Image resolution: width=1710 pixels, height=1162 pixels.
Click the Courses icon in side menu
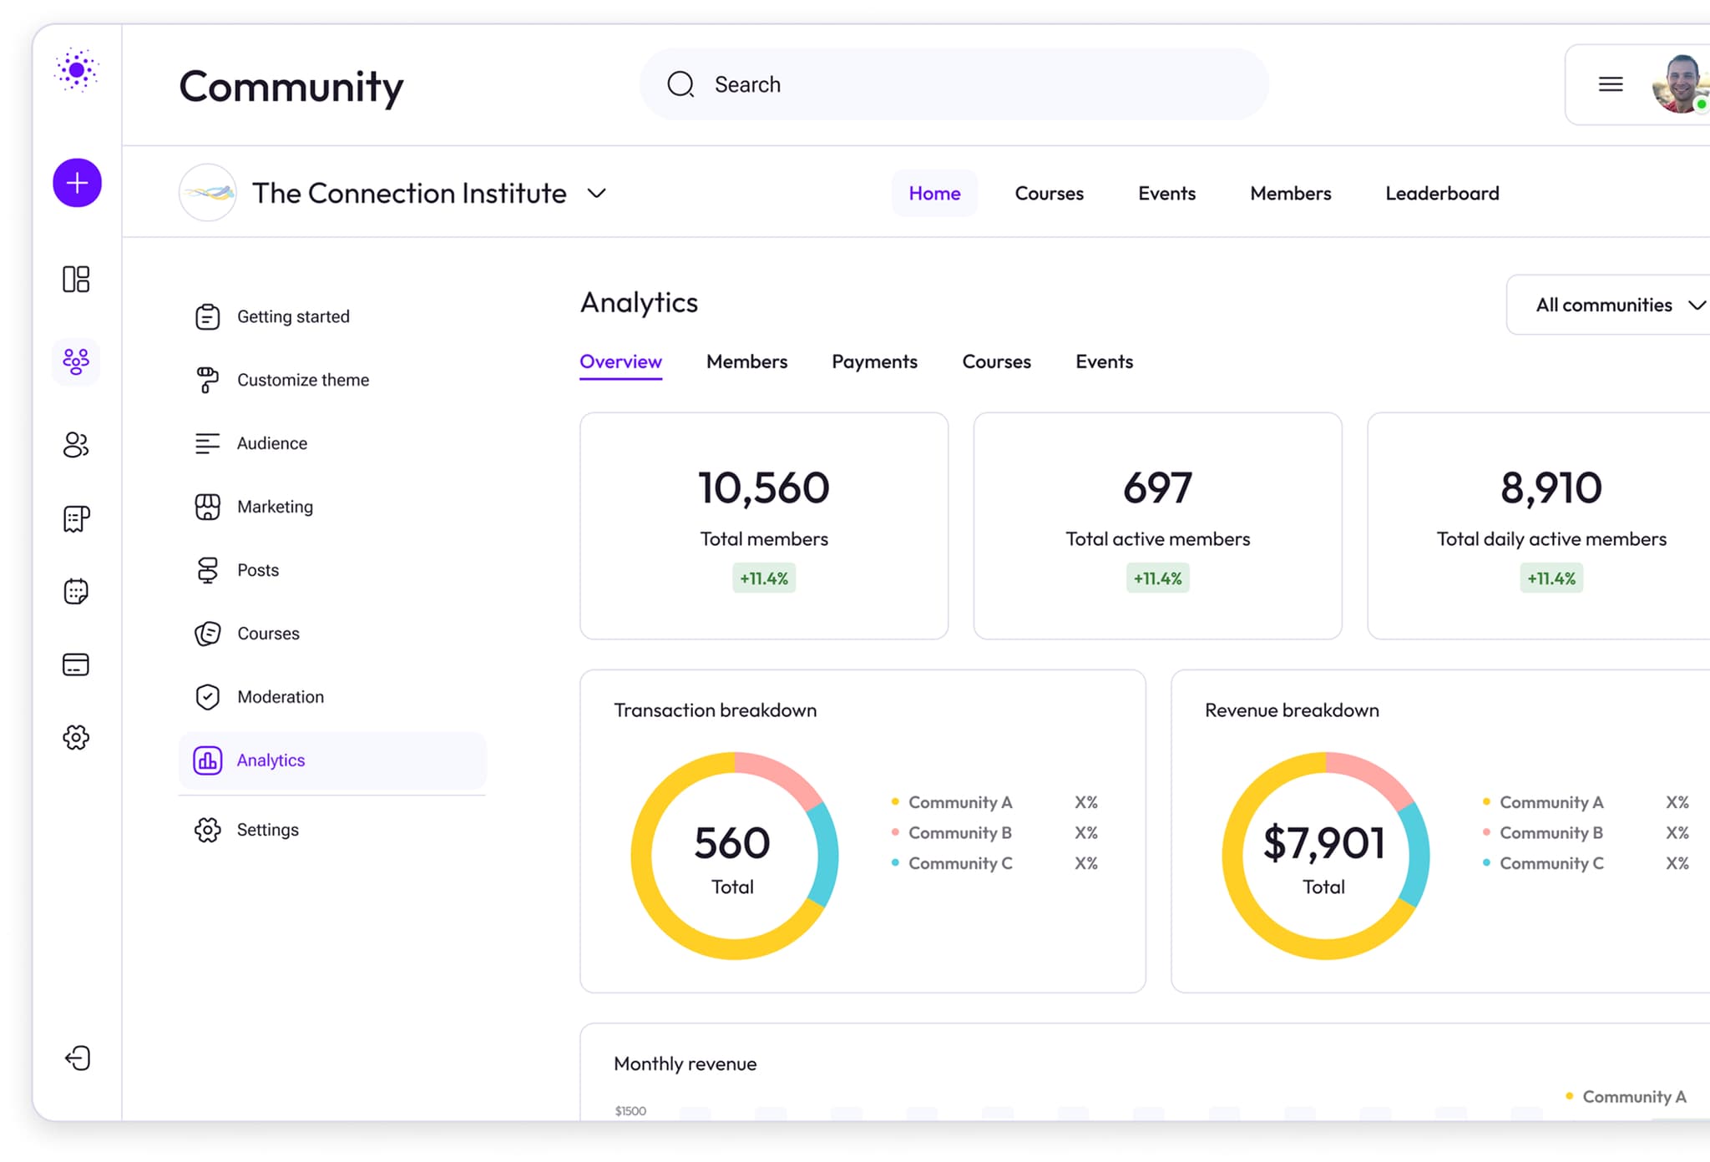(207, 634)
